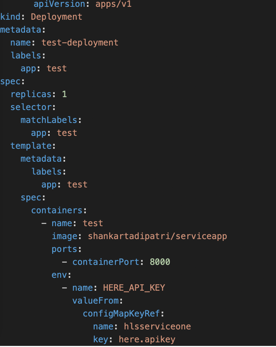Click the apiVersion key text
276x347 pixels.
[x=59, y=4]
